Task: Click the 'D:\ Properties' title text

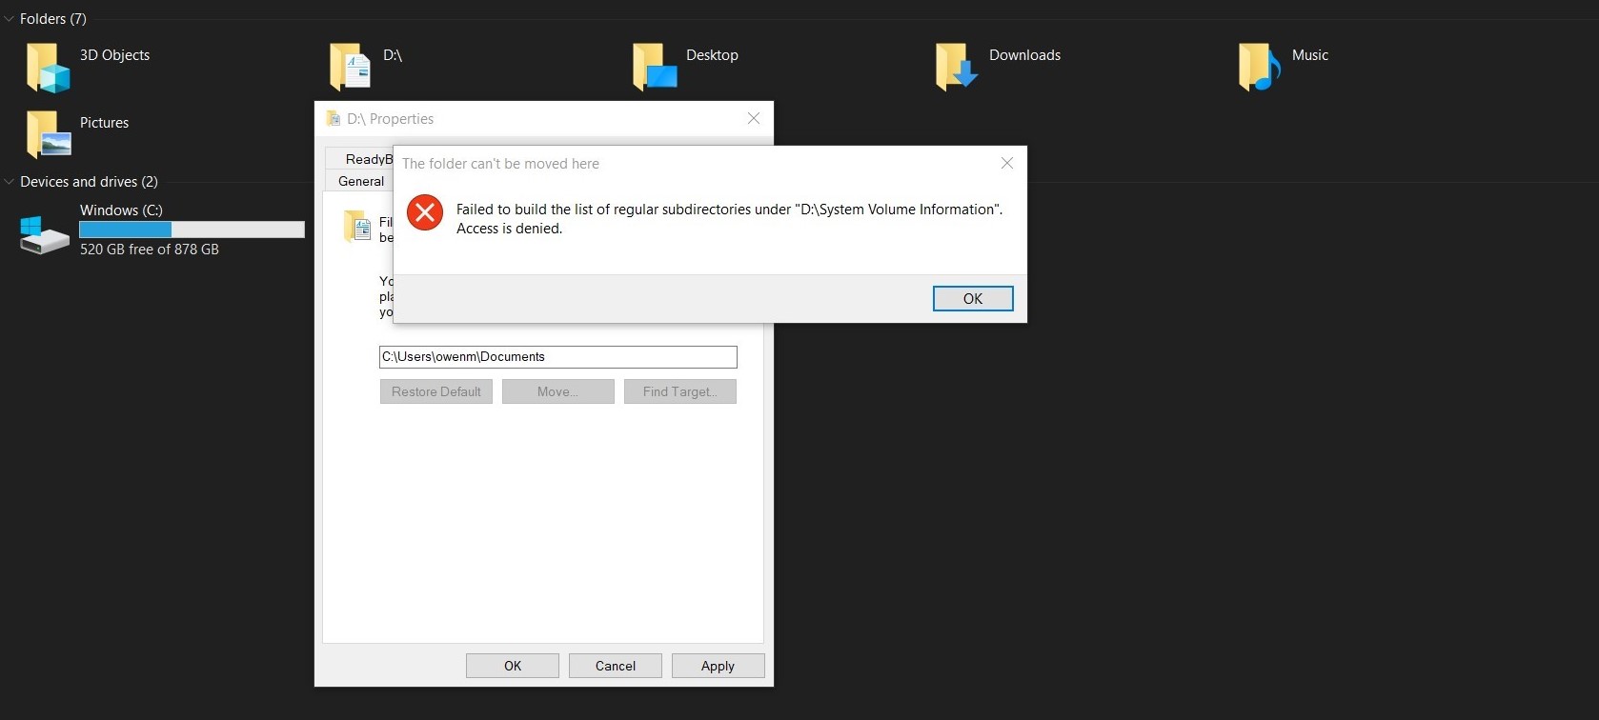Action: point(390,119)
